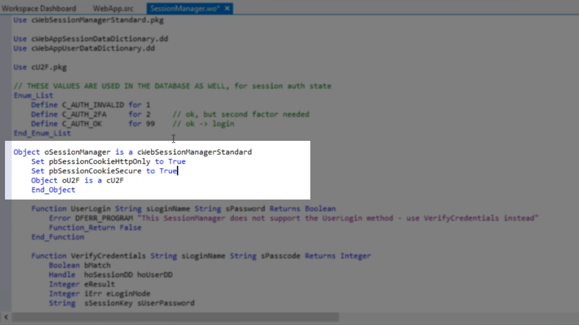Viewport: 579px width, 325px height.
Task: Open the WebApp.src tab
Action: [113, 9]
